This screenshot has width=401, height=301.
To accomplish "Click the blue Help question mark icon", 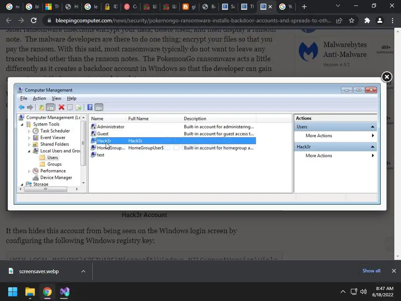I will [90, 107].
